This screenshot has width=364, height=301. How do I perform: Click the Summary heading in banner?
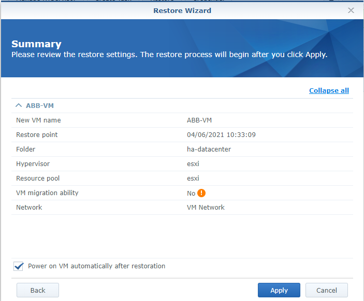point(36,44)
